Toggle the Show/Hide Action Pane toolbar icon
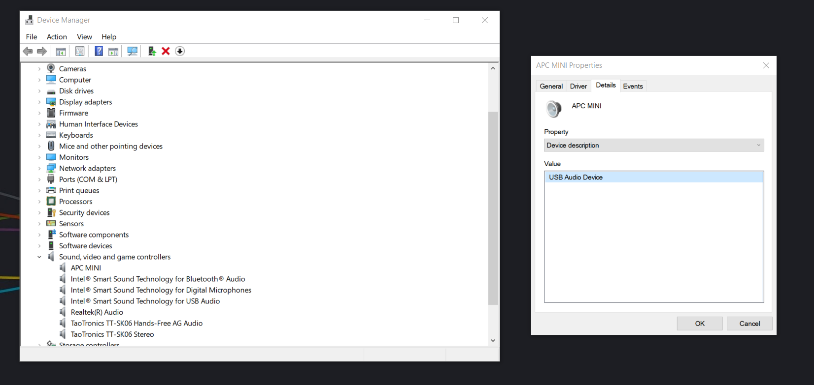The width and height of the screenshot is (814, 385). point(113,51)
